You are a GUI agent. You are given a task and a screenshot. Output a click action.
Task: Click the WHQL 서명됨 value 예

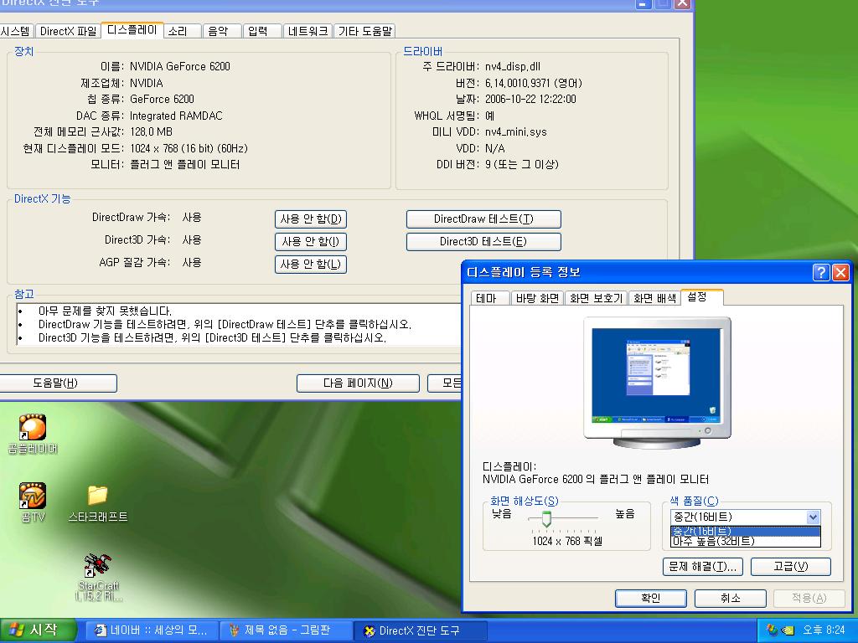pos(489,116)
